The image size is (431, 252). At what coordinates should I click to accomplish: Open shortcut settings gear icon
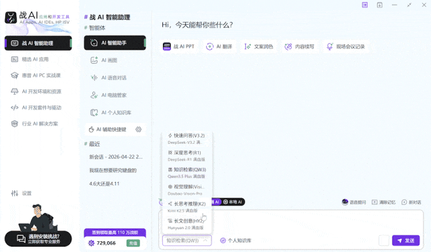(139, 130)
